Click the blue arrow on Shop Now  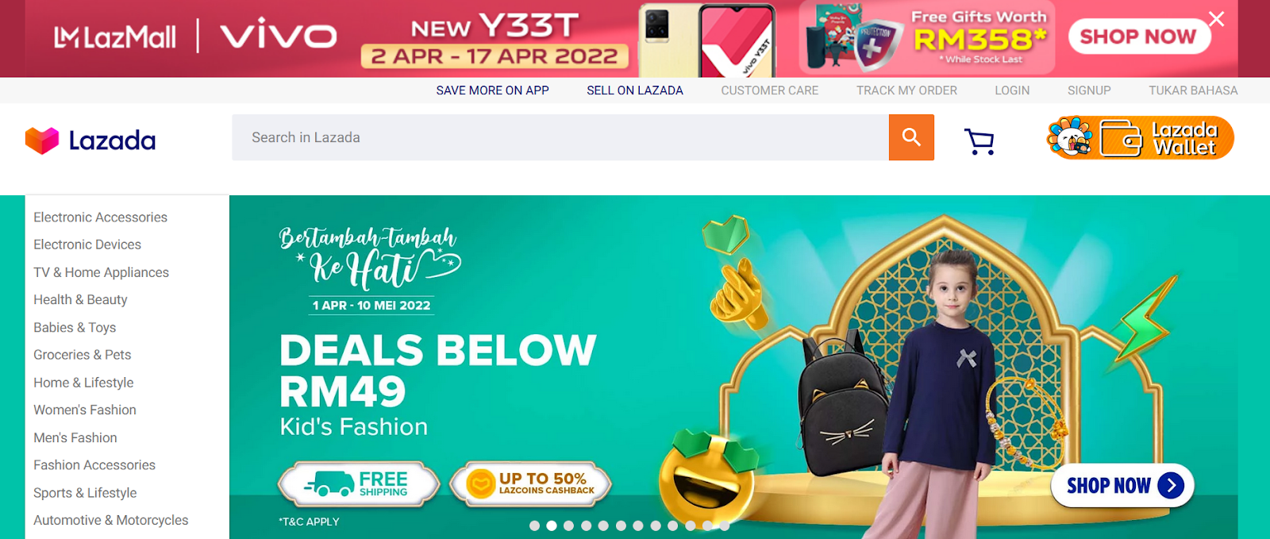click(x=1171, y=485)
